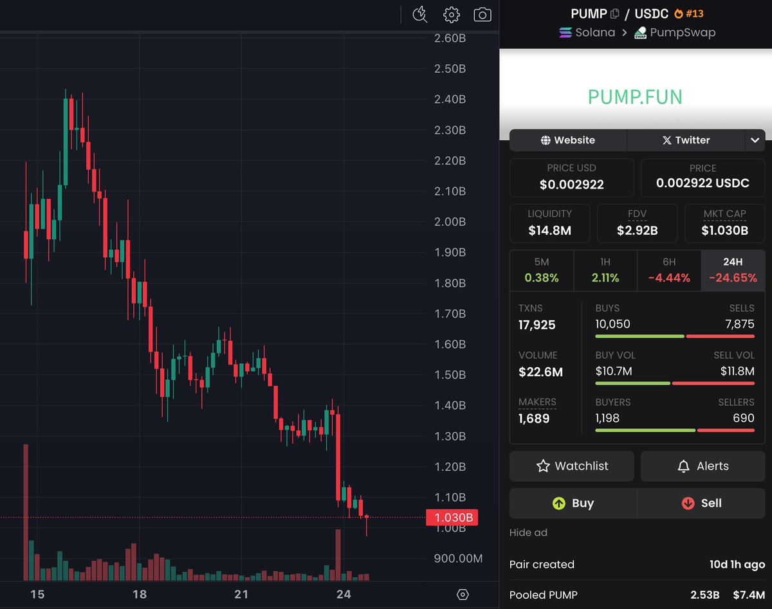Click the VOLUME $22.6M value
The image size is (772, 609).
pos(540,372)
